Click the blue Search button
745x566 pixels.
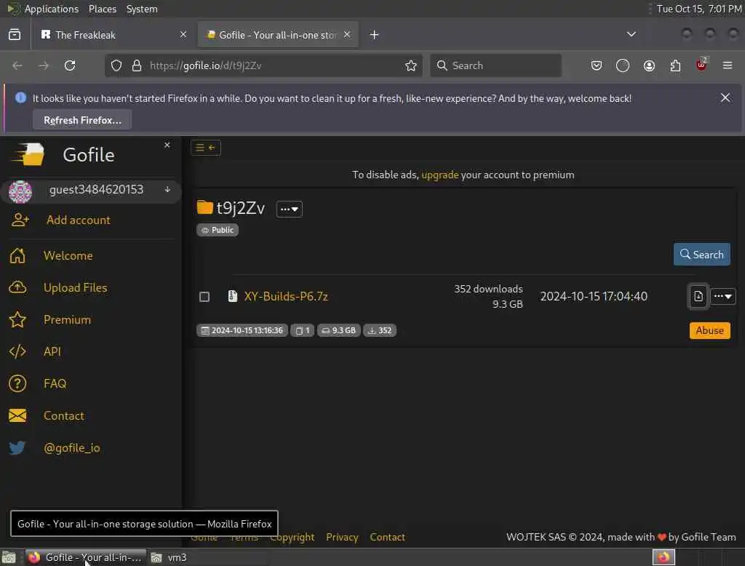click(702, 254)
